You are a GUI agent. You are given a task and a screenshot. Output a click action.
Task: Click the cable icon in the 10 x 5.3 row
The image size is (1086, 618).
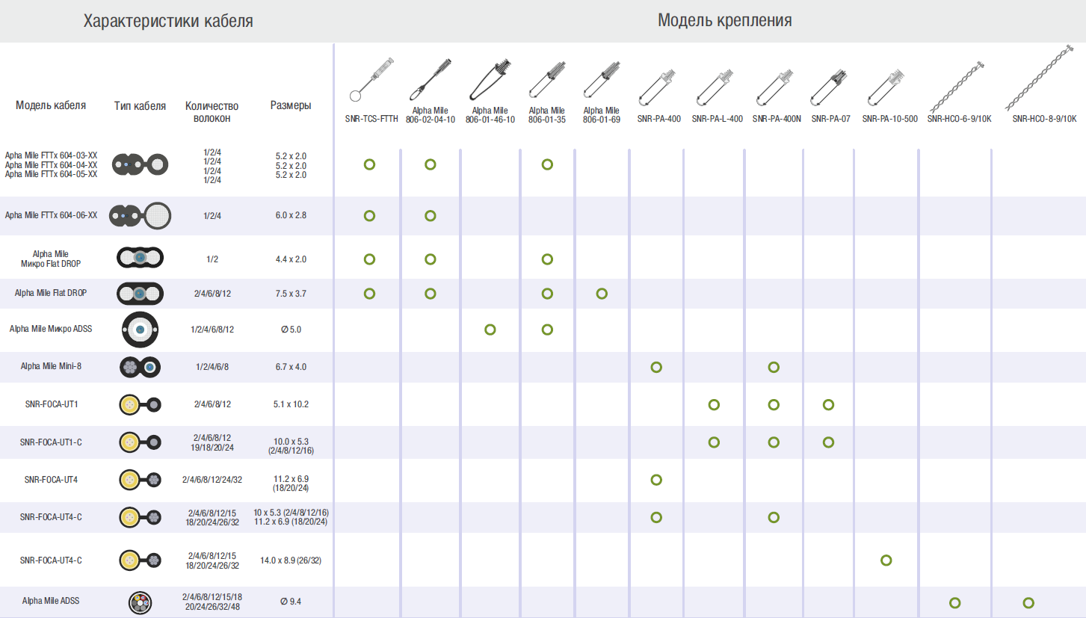141,516
